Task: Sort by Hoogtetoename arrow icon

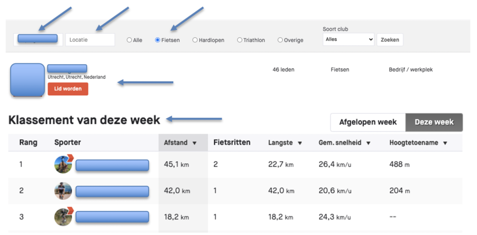Action: click(x=445, y=143)
